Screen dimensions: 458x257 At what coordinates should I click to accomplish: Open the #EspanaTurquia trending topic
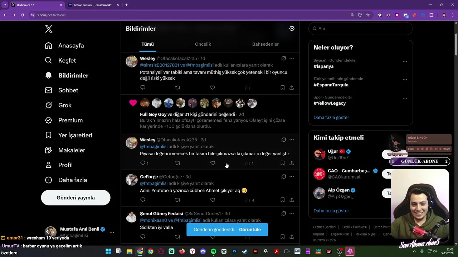pyautogui.click(x=331, y=85)
